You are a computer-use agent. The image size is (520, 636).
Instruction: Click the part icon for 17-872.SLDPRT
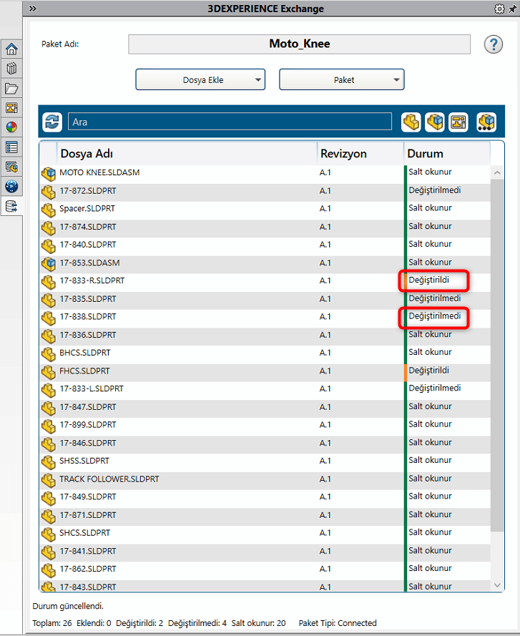coord(49,192)
